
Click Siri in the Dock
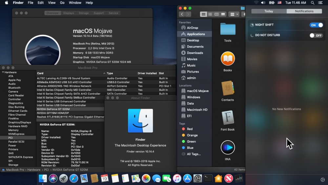(53, 178)
